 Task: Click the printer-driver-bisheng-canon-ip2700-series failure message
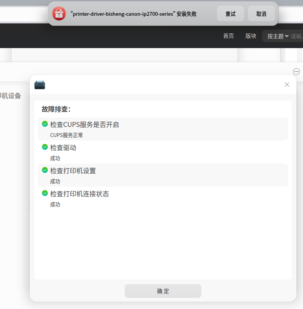[x=134, y=14]
